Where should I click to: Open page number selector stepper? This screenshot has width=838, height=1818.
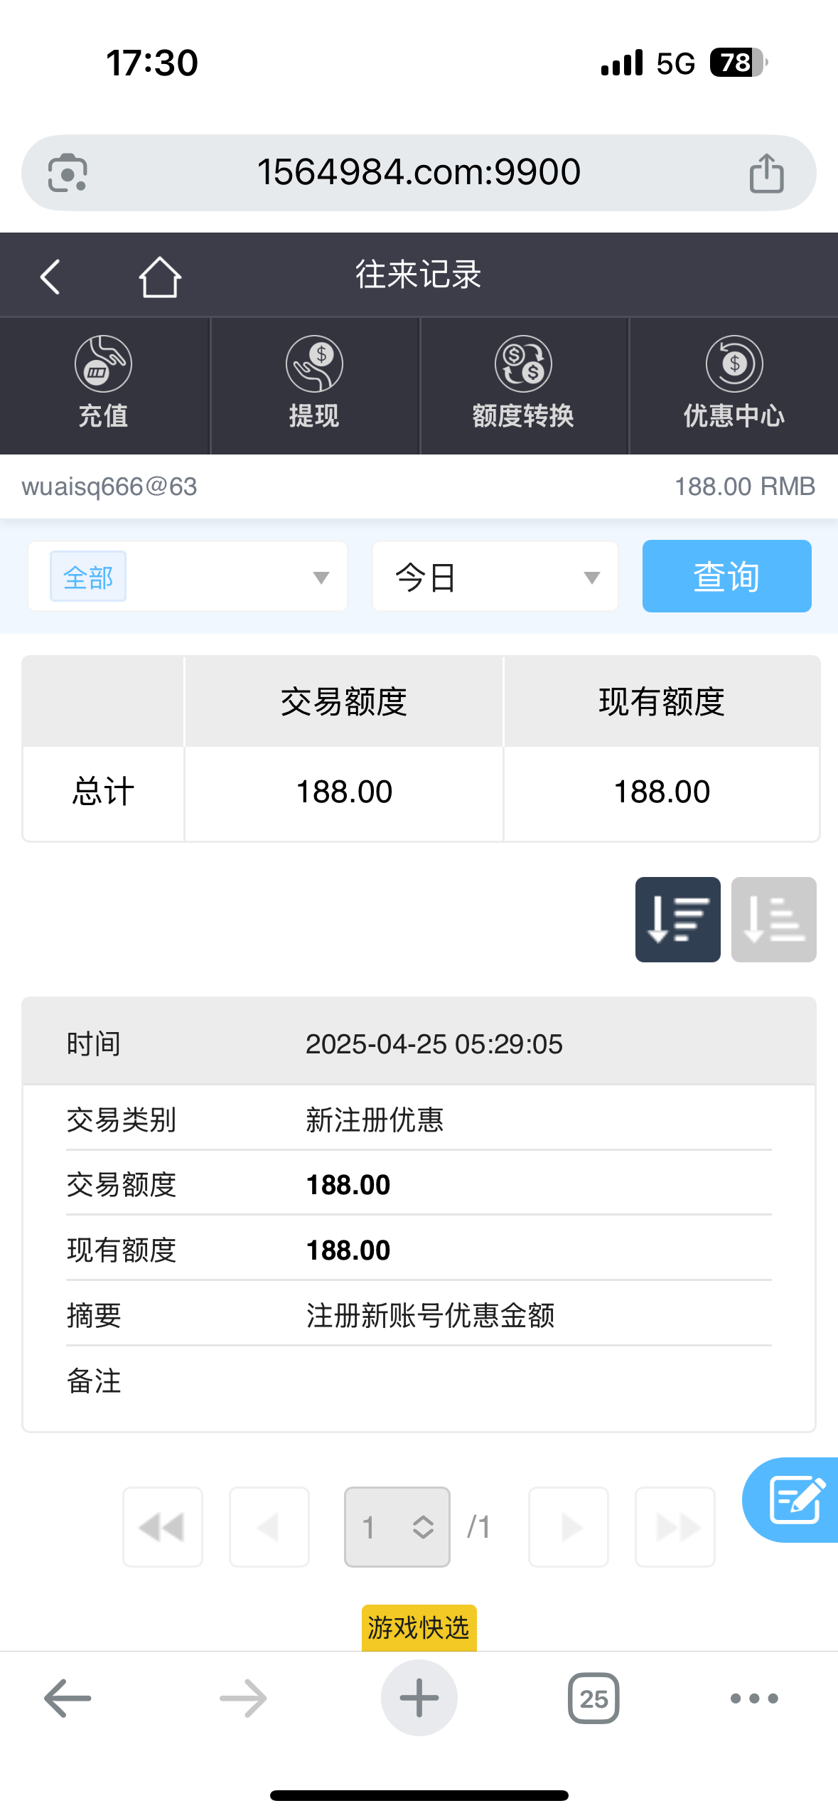point(397,1526)
